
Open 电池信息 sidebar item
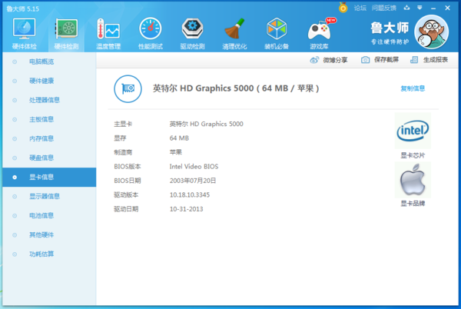pos(49,215)
